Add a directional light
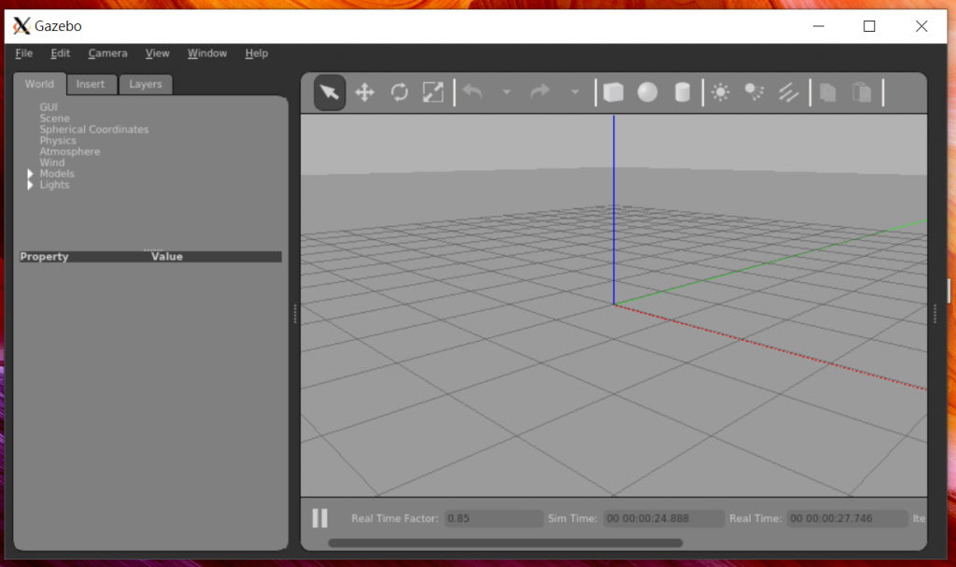The width and height of the screenshot is (956, 567). tap(788, 92)
